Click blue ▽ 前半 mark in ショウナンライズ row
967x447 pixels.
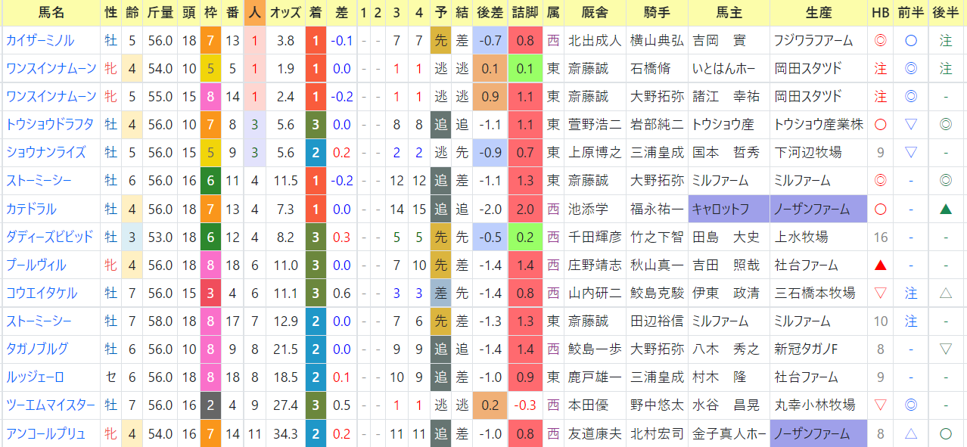click(x=911, y=153)
